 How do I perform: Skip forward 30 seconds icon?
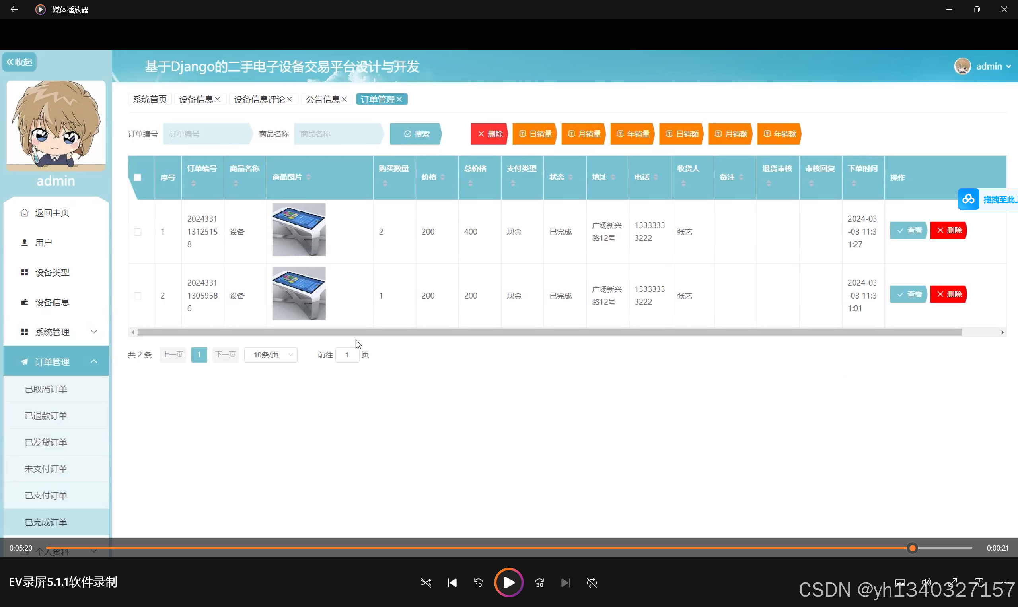coord(539,582)
